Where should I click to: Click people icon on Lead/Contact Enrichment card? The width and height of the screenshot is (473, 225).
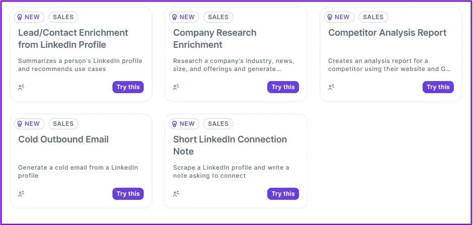tap(21, 87)
